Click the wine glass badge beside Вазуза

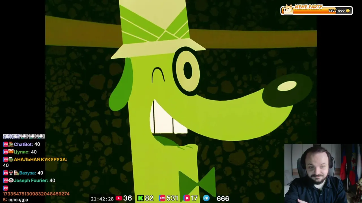(11, 173)
